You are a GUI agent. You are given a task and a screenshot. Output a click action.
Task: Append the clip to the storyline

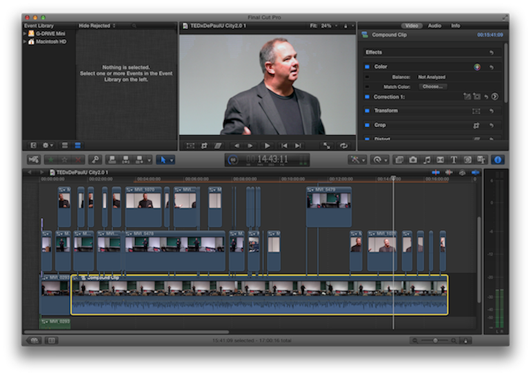tap(139, 159)
